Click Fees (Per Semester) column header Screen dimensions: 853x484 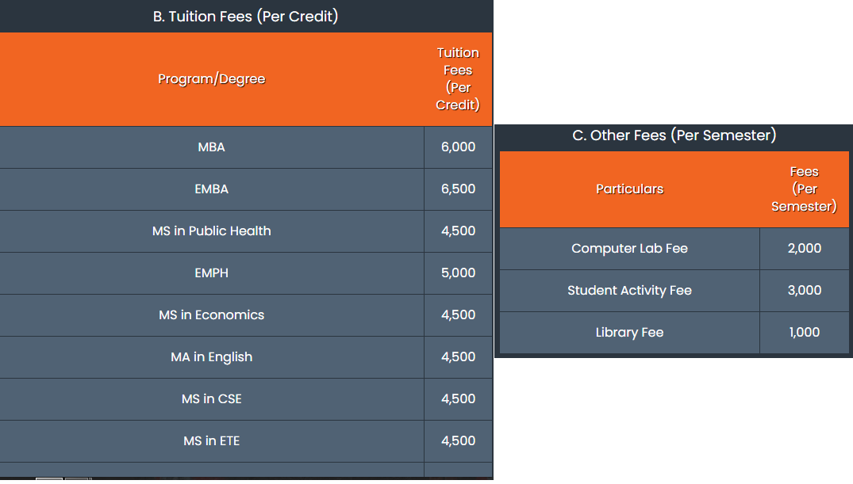click(804, 189)
